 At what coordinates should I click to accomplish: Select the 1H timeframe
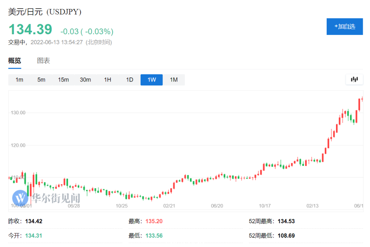tap(108, 80)
